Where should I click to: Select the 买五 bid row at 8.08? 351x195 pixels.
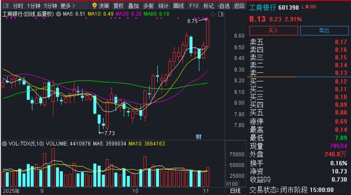(x=299, y=112)
